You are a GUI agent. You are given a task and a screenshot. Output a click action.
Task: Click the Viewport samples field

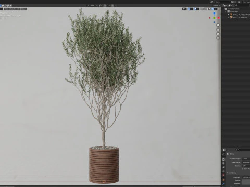(246, 183)
